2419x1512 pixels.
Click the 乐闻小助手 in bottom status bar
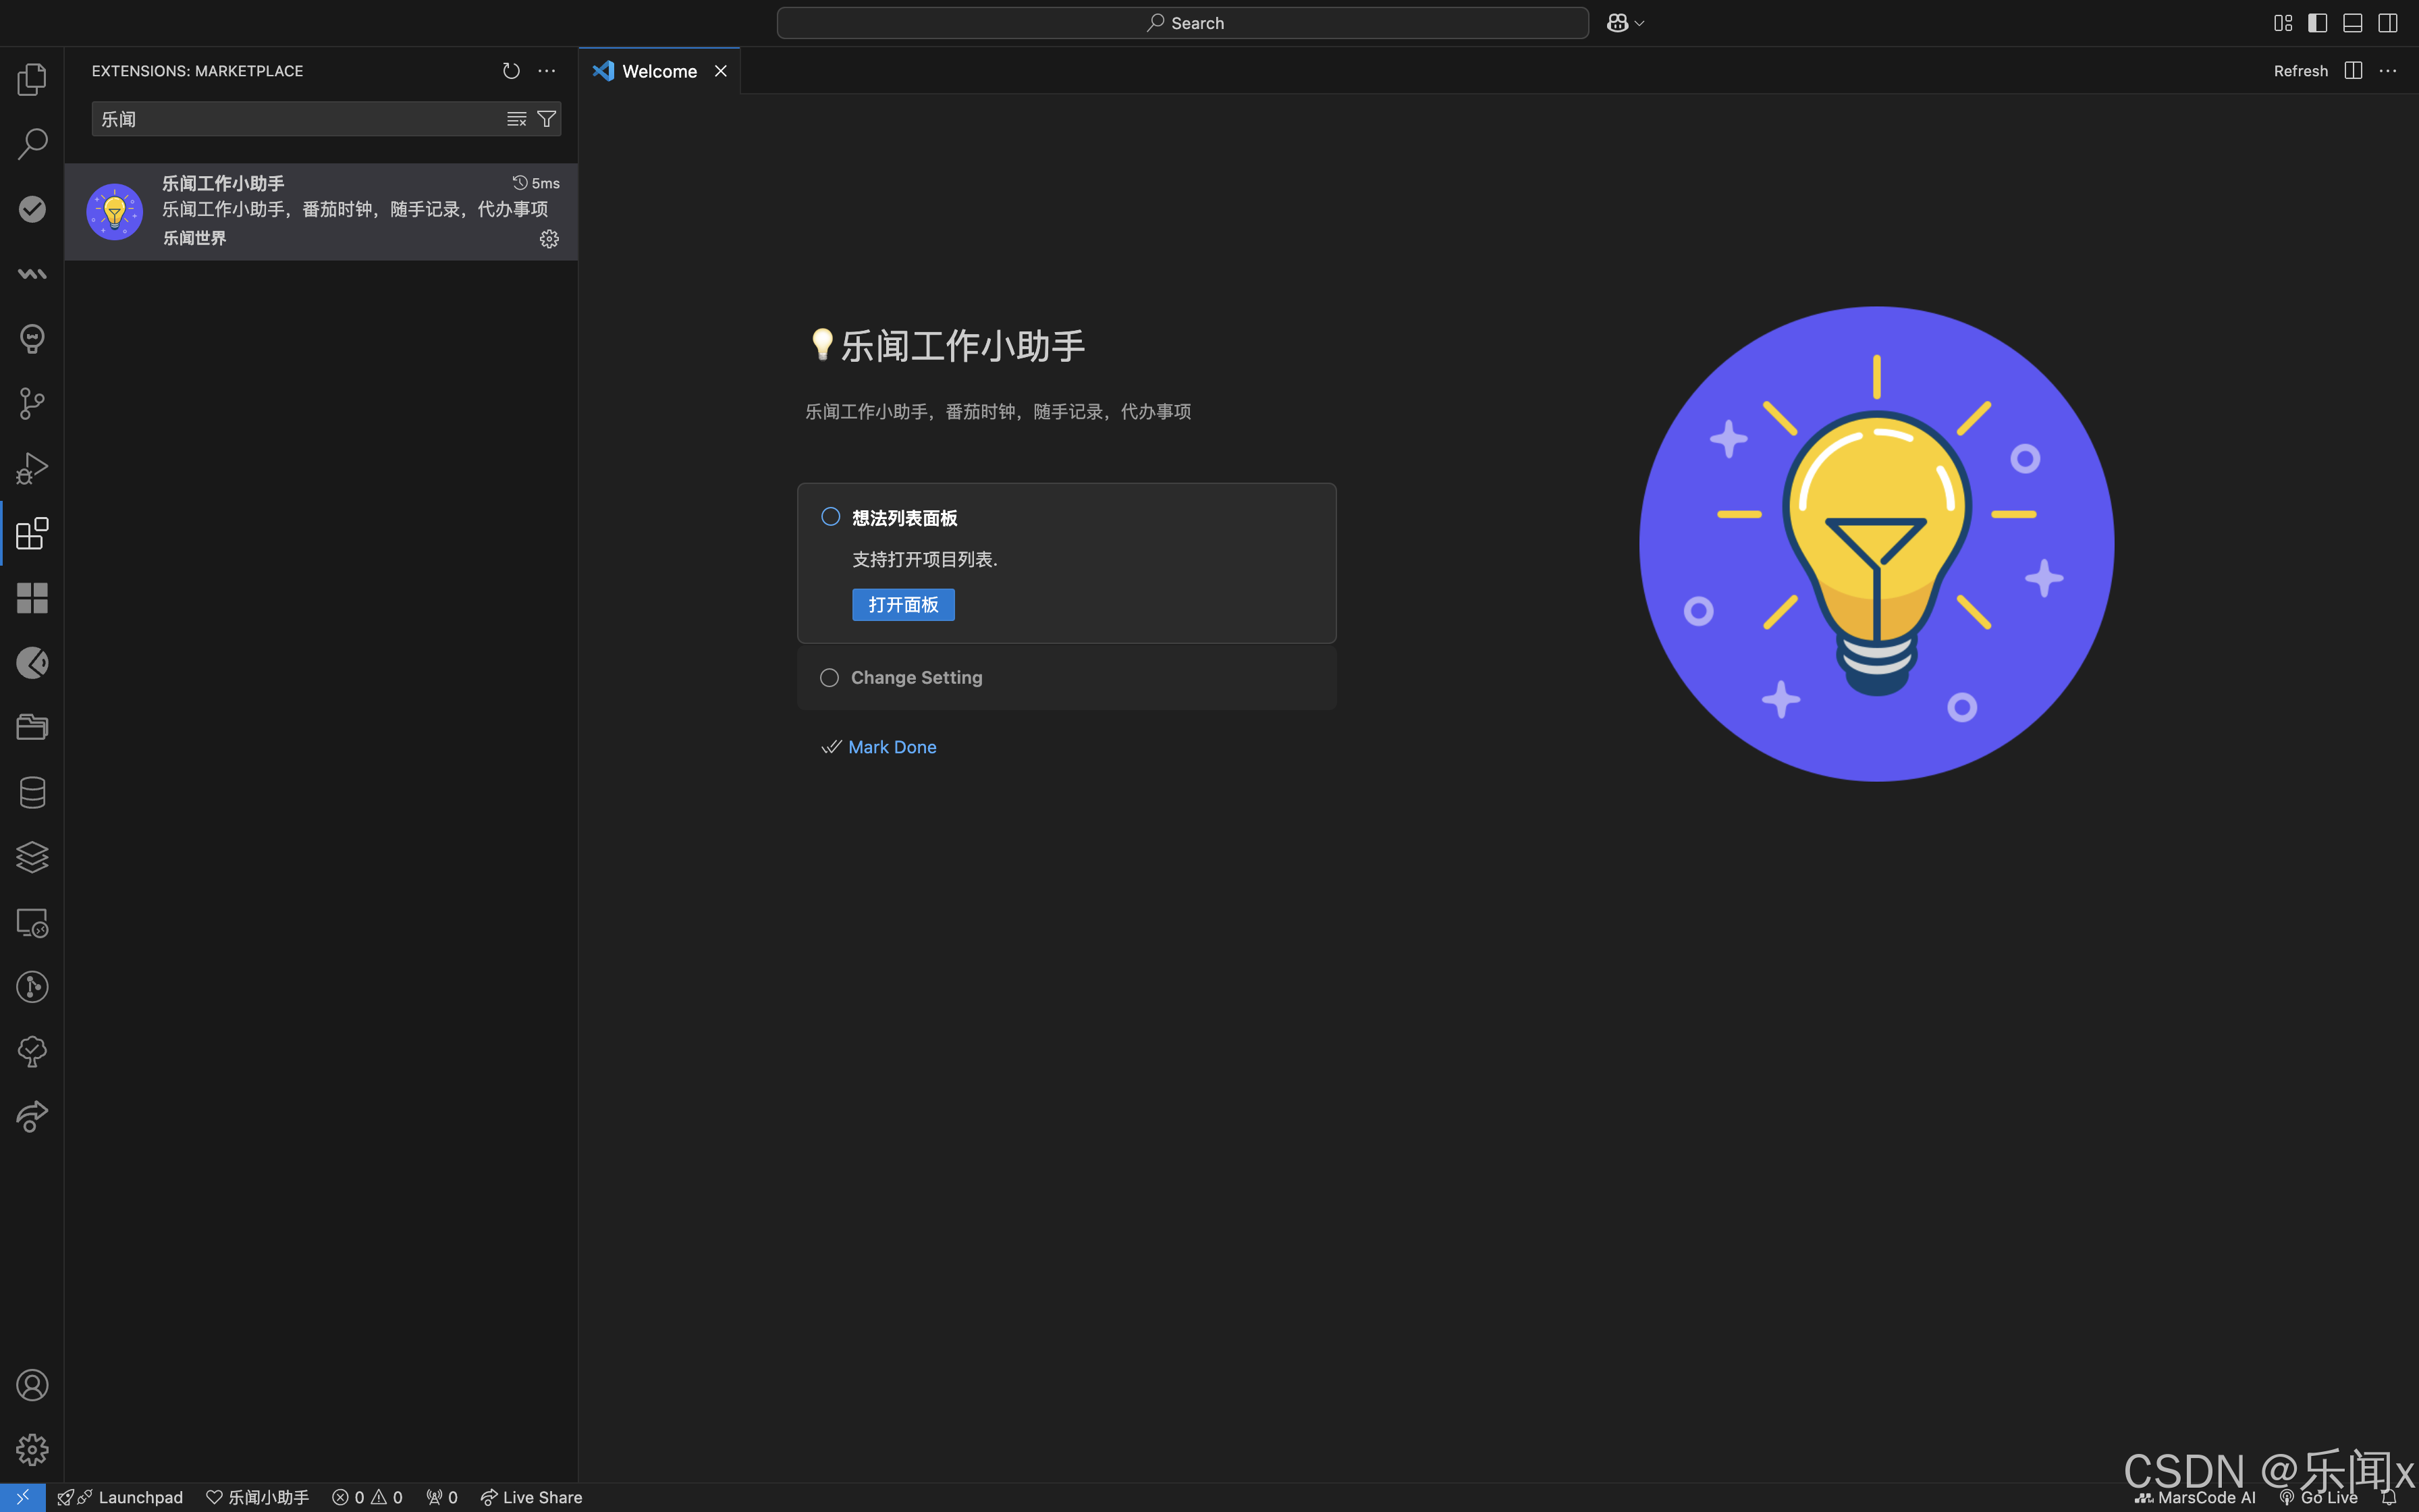[258, 1498]
